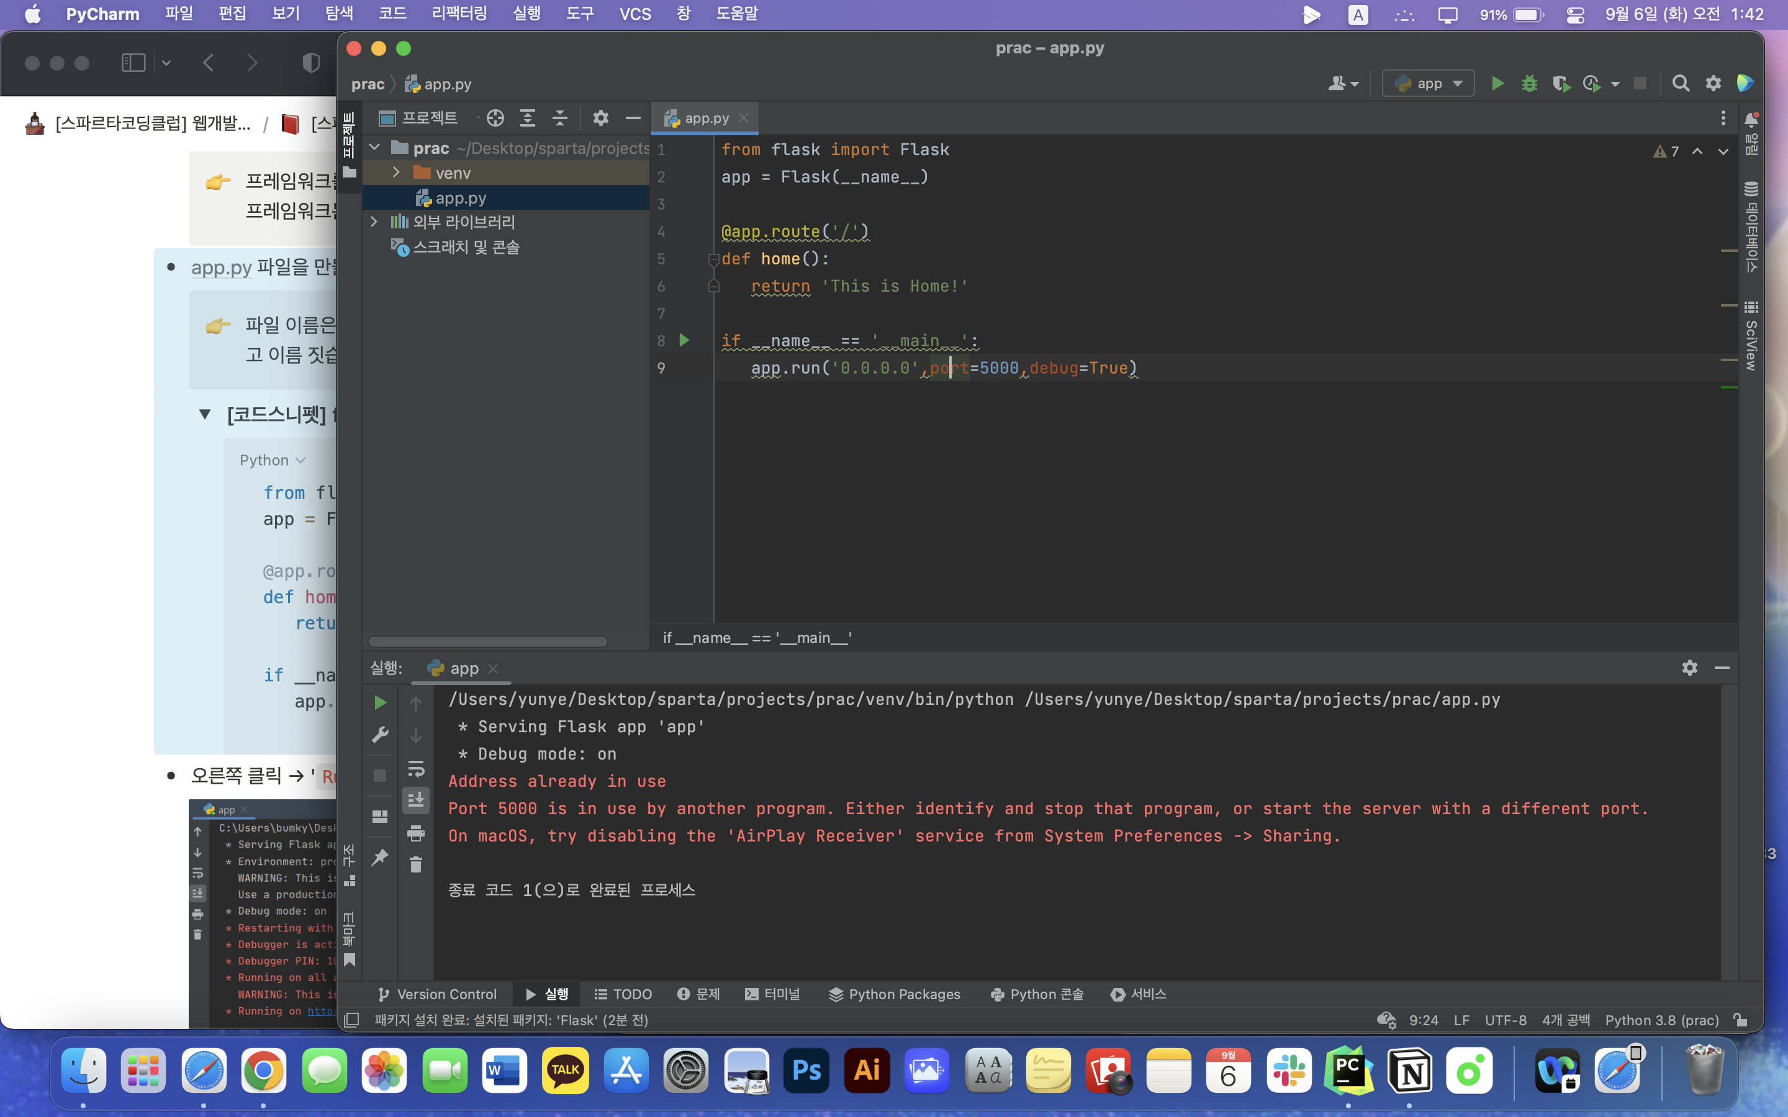
Task: Toggle the read-only lock in status bar
Action: click(x=1741, y=1020)
